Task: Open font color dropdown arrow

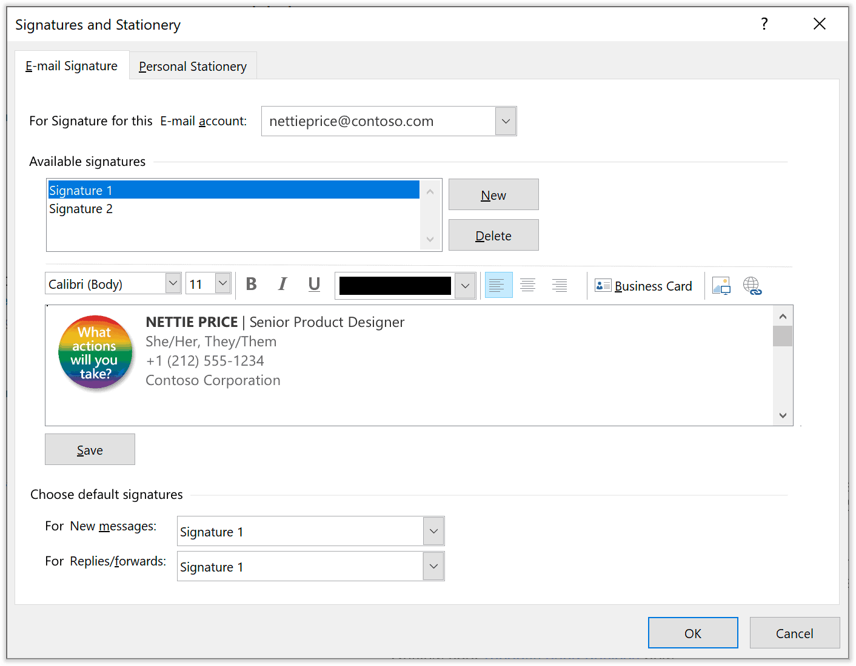Action: coord(465,286)
